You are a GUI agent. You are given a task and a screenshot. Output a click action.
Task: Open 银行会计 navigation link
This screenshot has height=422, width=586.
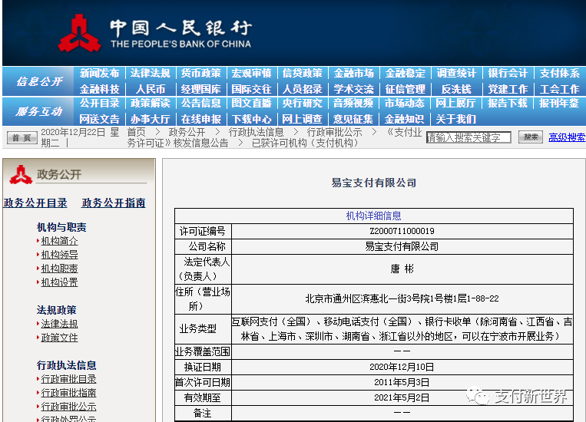coord(508,73)
